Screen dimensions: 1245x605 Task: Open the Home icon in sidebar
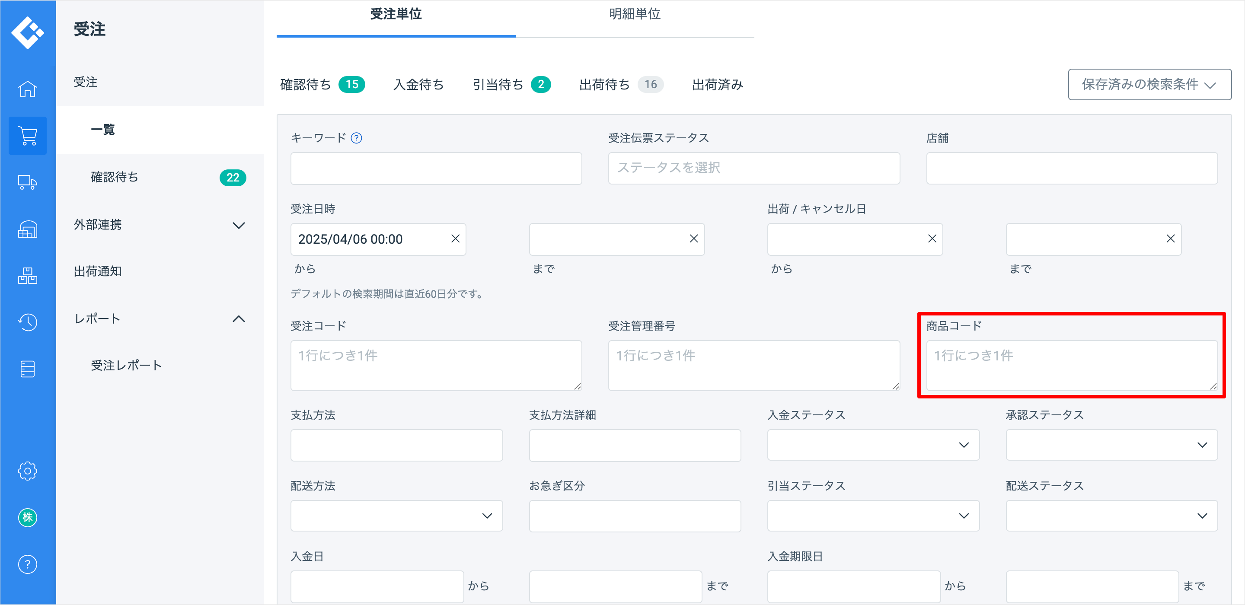pyautogui.click(x=28, y=89)
